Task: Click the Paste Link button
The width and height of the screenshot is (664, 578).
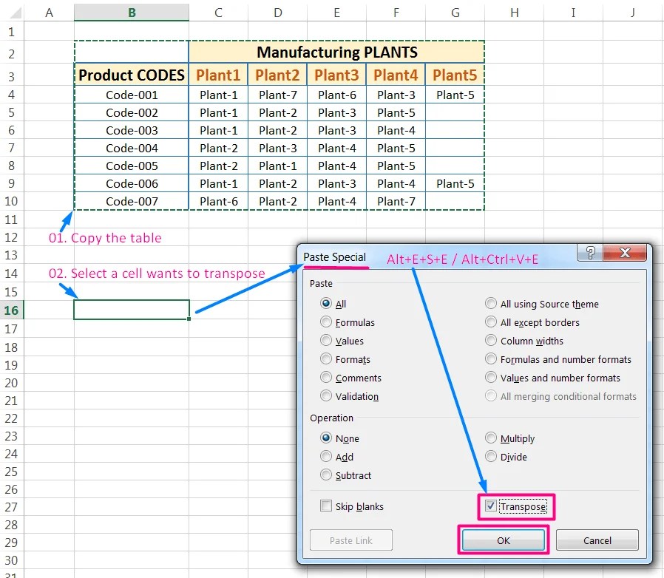Action: pos(350,540)
